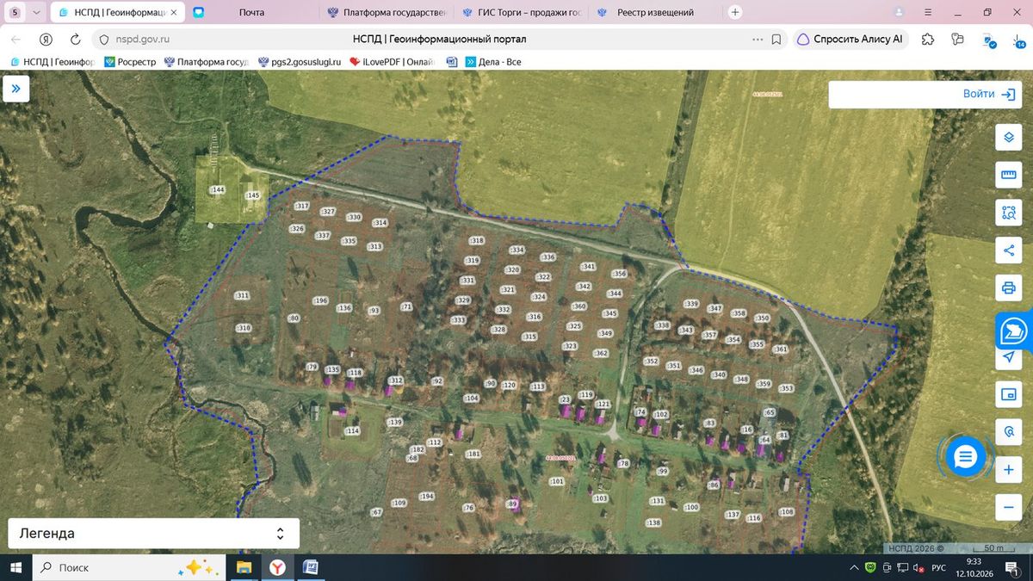Image resolution: width=1033 pixels, height=581 pixels.
Task: Bookmark this page with flag icon
Action: (x=776, y=39)
